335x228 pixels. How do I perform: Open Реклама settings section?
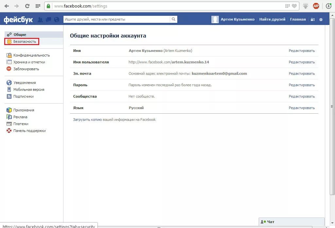coord(20,117)
